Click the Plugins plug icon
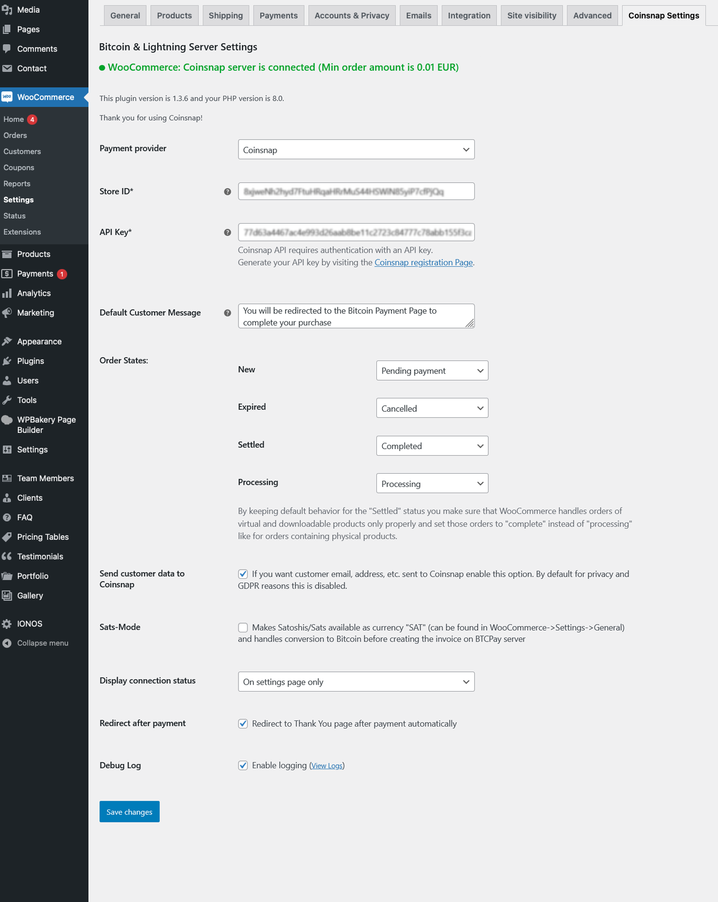This screenshot has width=718, height=902. tap(7, 361)
